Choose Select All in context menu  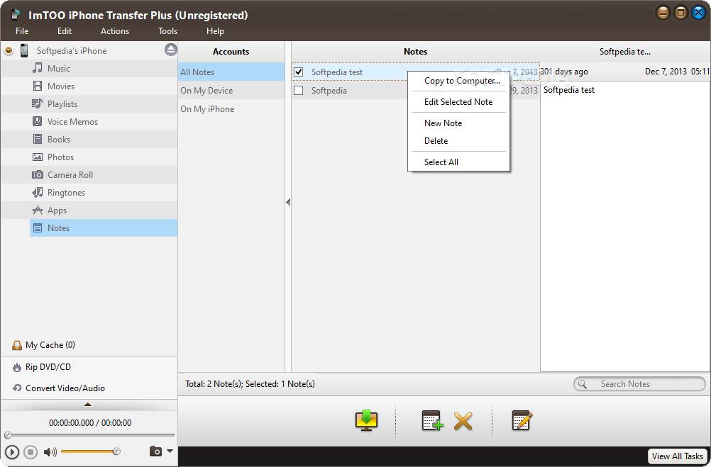[x=459, y=162]
